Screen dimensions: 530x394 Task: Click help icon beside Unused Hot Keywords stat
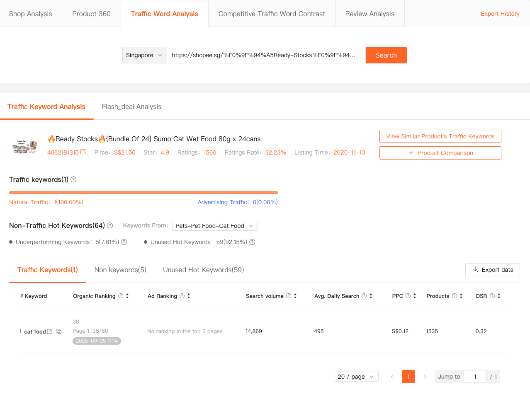[252, 242]
